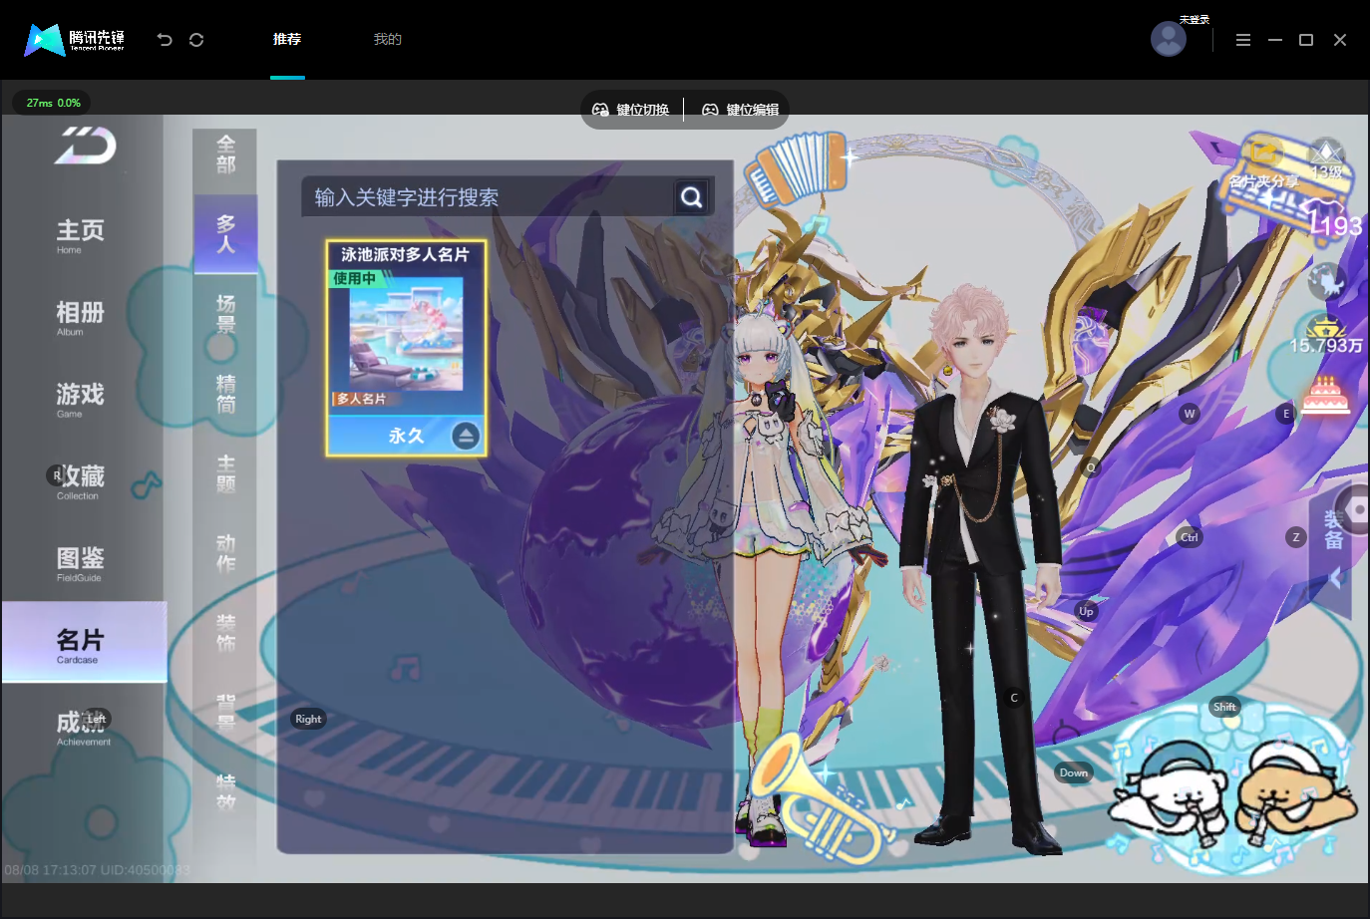Click the pet constellation round icon
This screenshot has width=1370, height=919.
pos(1327,281)
